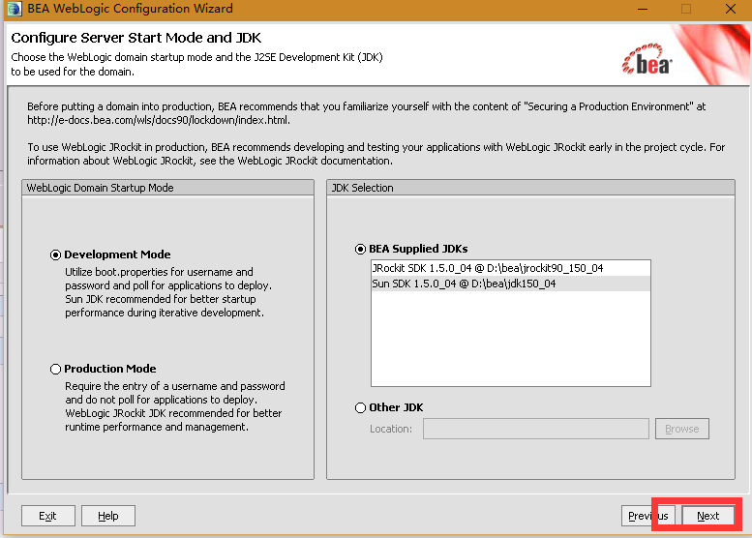Go back with the Previous button
Viewport: 752px width, 538px height.
(647, 516)
